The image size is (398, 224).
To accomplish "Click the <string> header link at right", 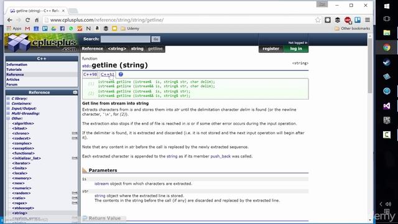I will pyautogui.click(x=300, y=63).
